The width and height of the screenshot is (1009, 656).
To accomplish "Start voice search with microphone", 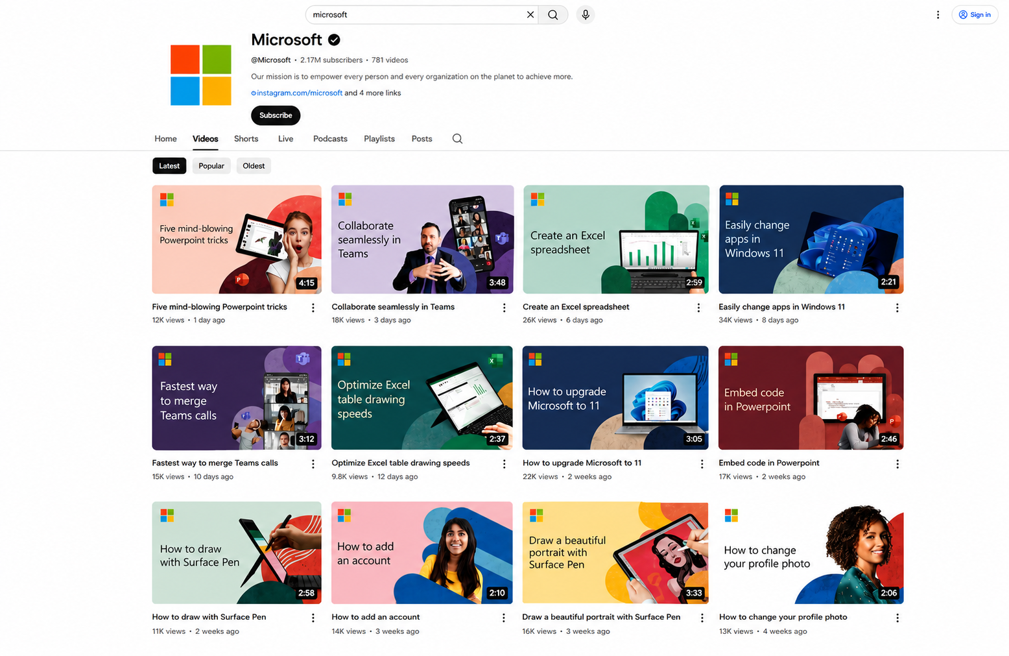I will 586,14.
